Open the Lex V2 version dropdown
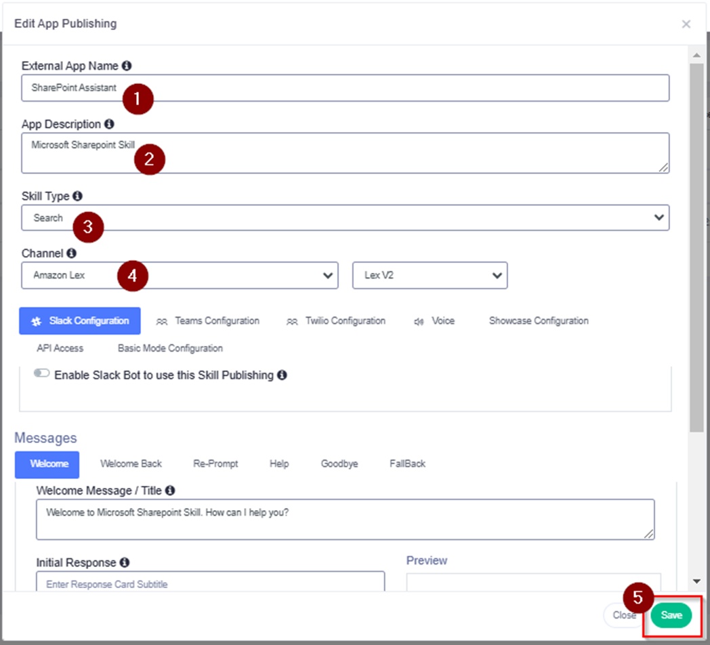710x645 pixels. [x=430, y=275]
